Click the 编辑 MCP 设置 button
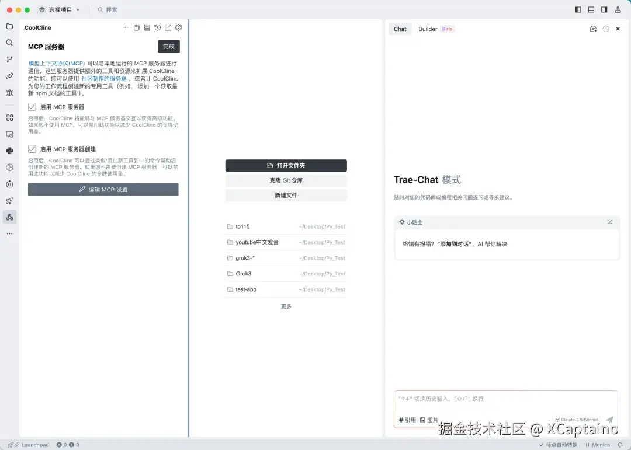The width and height of the screenshot is (631, 450). point(103,190)
